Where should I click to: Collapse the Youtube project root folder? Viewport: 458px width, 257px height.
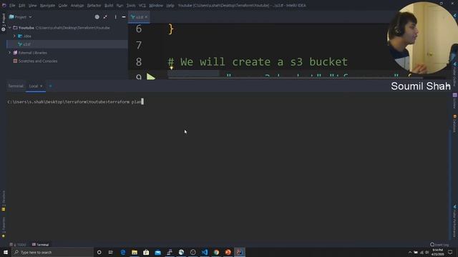[9, 28]
